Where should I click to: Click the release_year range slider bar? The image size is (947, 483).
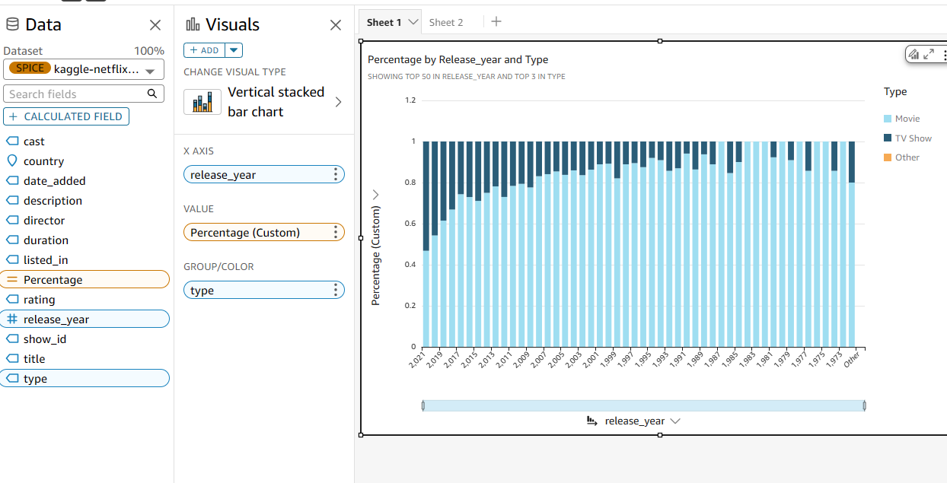click(643, 405)
